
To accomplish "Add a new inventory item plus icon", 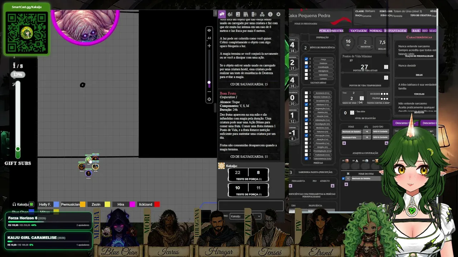I will pos(346,185).
